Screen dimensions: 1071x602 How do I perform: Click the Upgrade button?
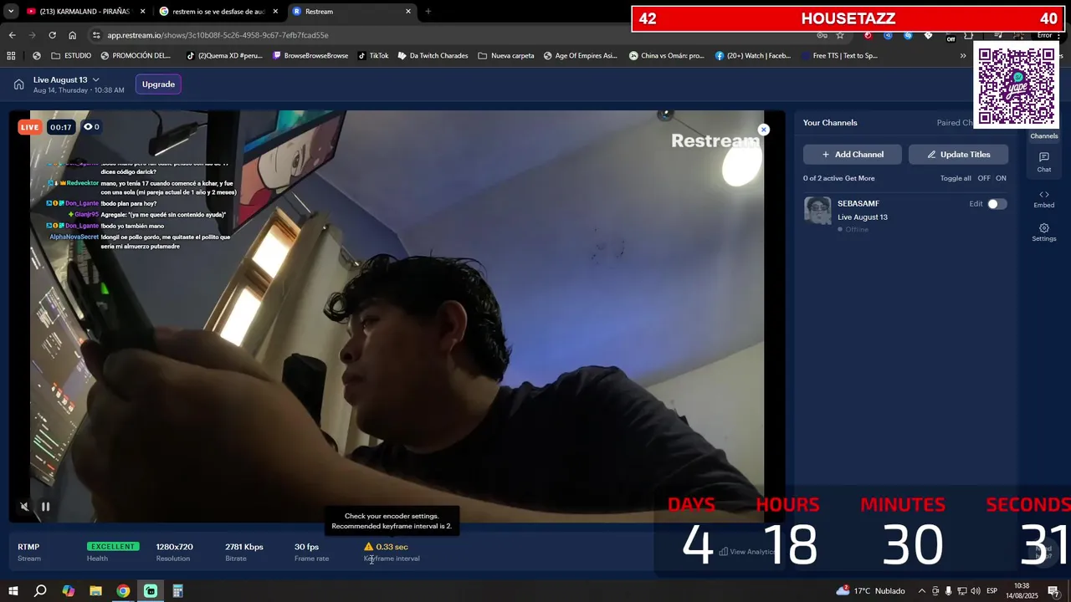pos(158,84)
